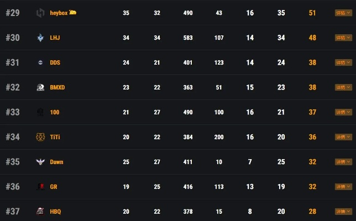Expand details for rank #29 heybox
This screenshot has width=356, height=221.
[x=343, y=13]
